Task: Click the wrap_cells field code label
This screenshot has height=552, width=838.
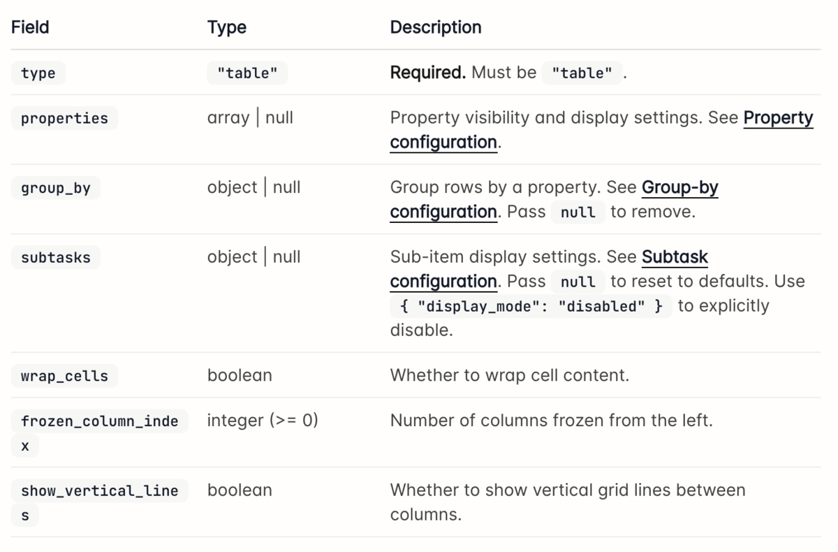Action: coord(64,376)
